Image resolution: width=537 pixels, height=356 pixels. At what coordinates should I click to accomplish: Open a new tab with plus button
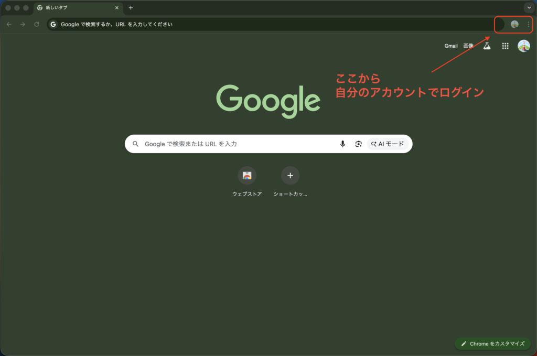(x=131, y=8)
